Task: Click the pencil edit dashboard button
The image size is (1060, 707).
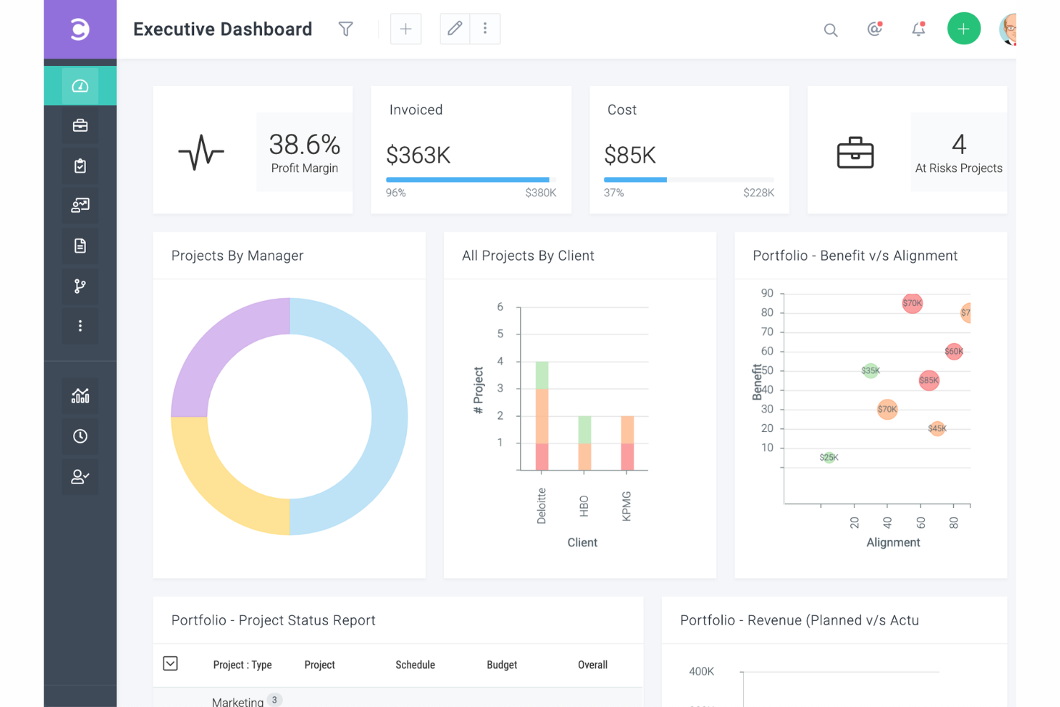Action: [x=455, y=29]
